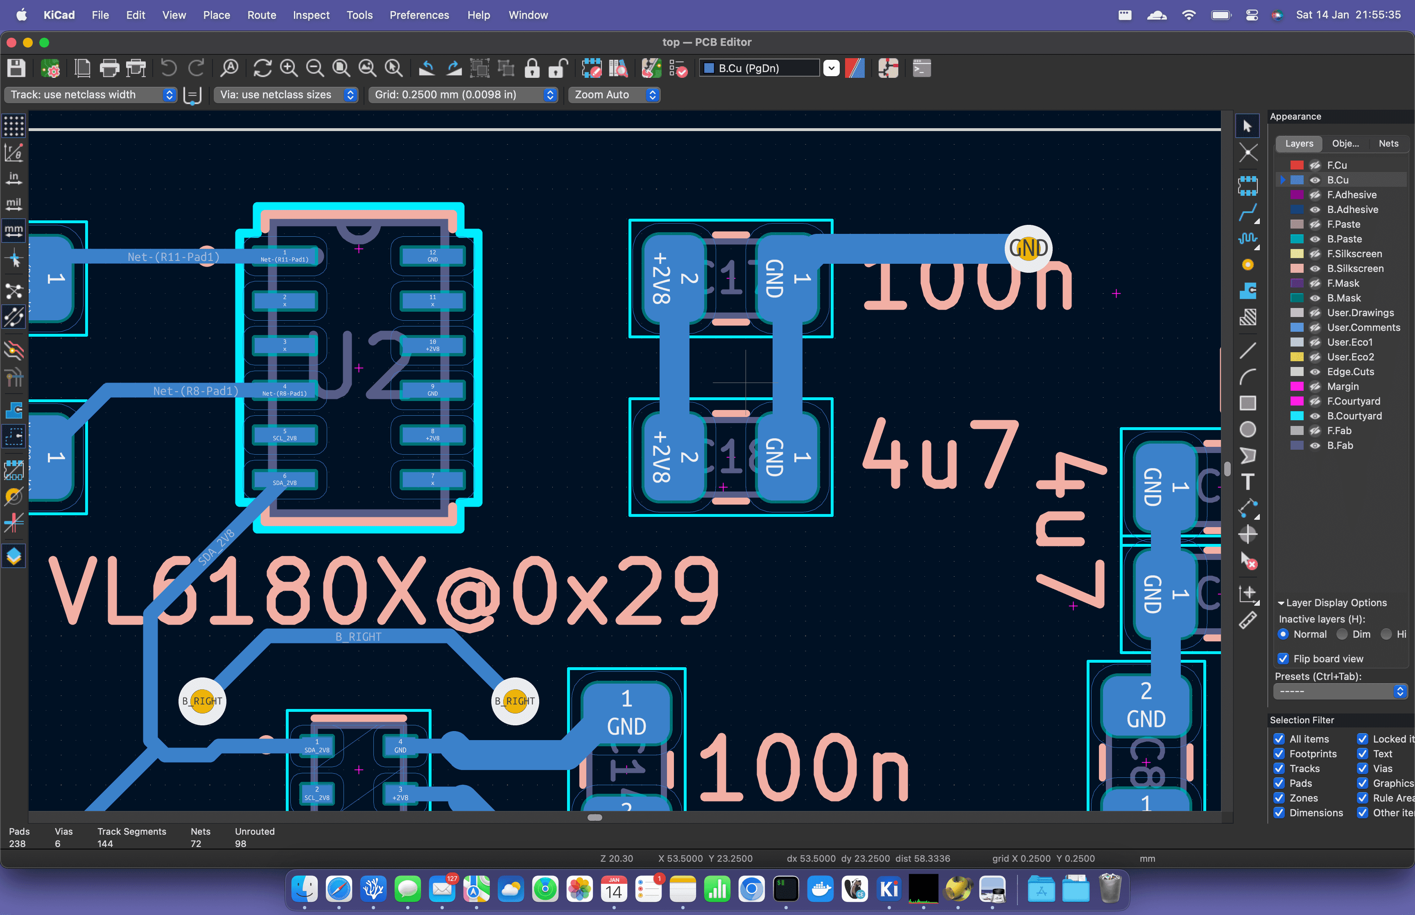Uncheck Tracks in Selection Filter

1279,769
